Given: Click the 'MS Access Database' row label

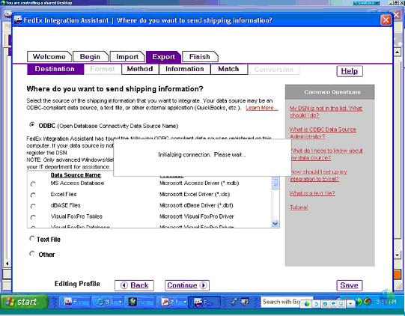Looking at the screenshot, I should click(77, 183).
